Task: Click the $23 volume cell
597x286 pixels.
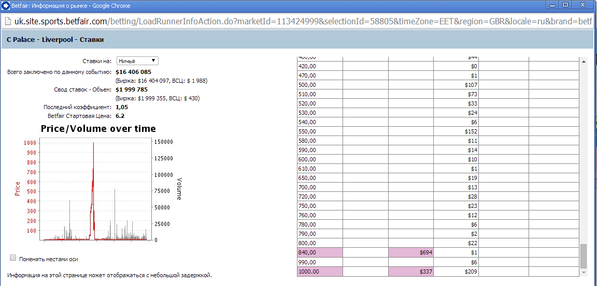Action: (x=456, y=205)
